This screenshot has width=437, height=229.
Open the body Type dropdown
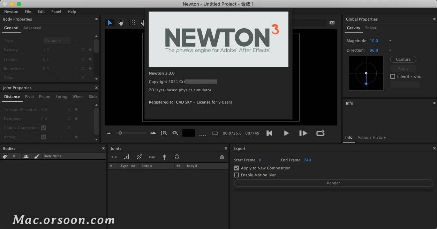57,40
